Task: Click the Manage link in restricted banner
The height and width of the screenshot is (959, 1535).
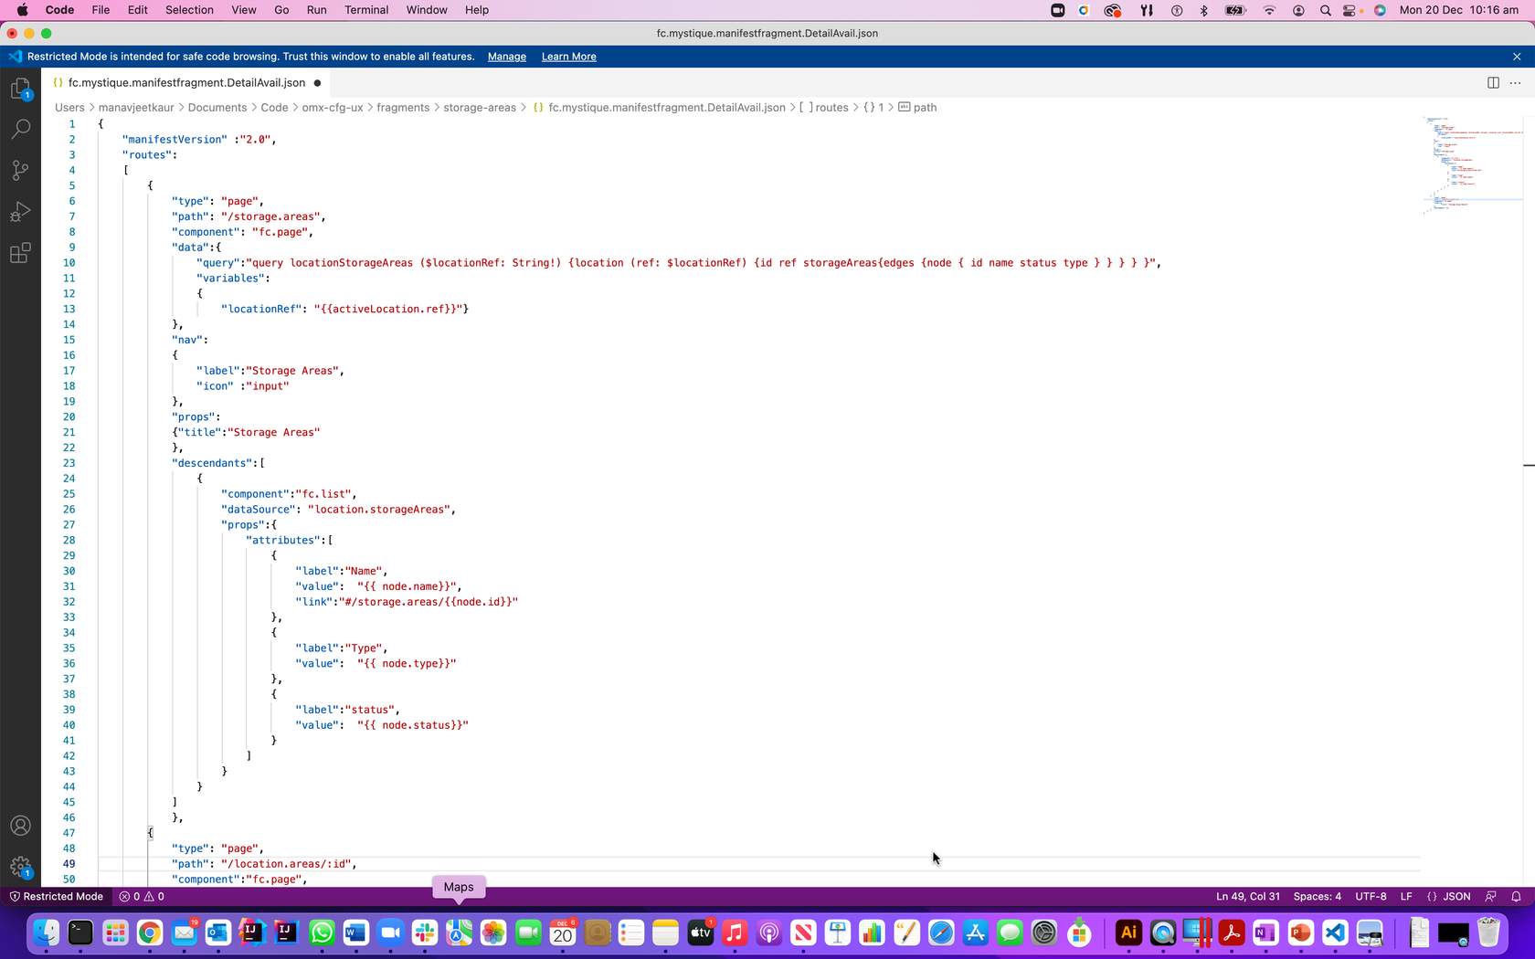Action: point(506,57)
